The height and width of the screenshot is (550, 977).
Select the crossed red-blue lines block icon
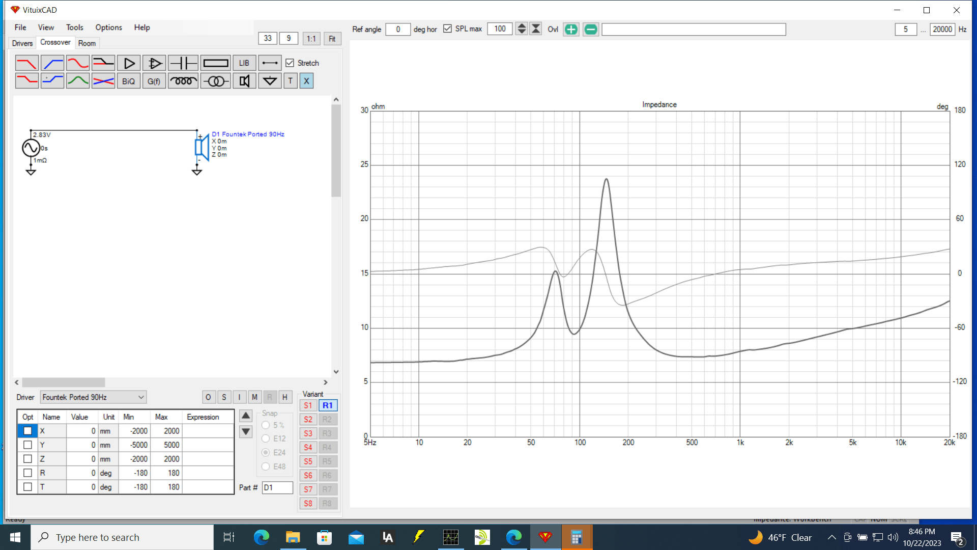(103, 81)
